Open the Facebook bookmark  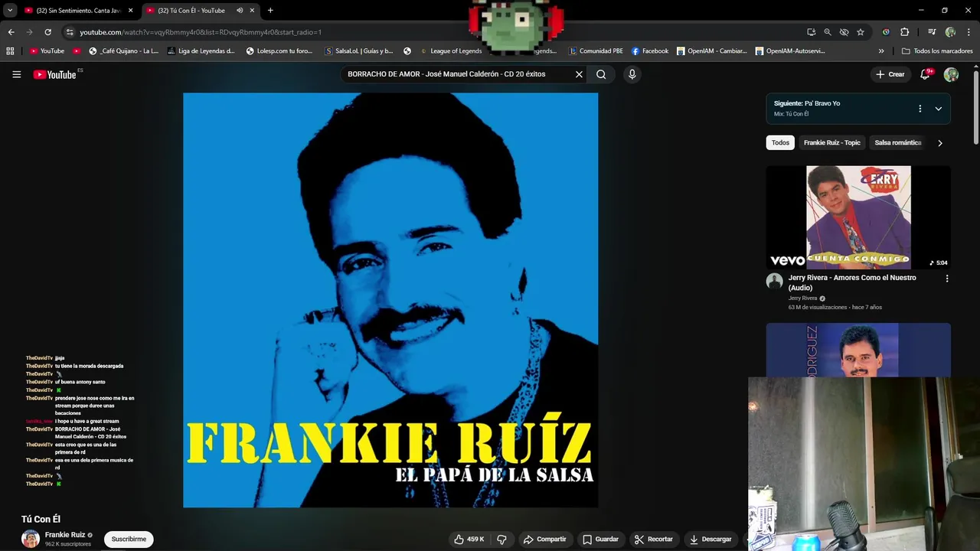click(x=649, y=51)
